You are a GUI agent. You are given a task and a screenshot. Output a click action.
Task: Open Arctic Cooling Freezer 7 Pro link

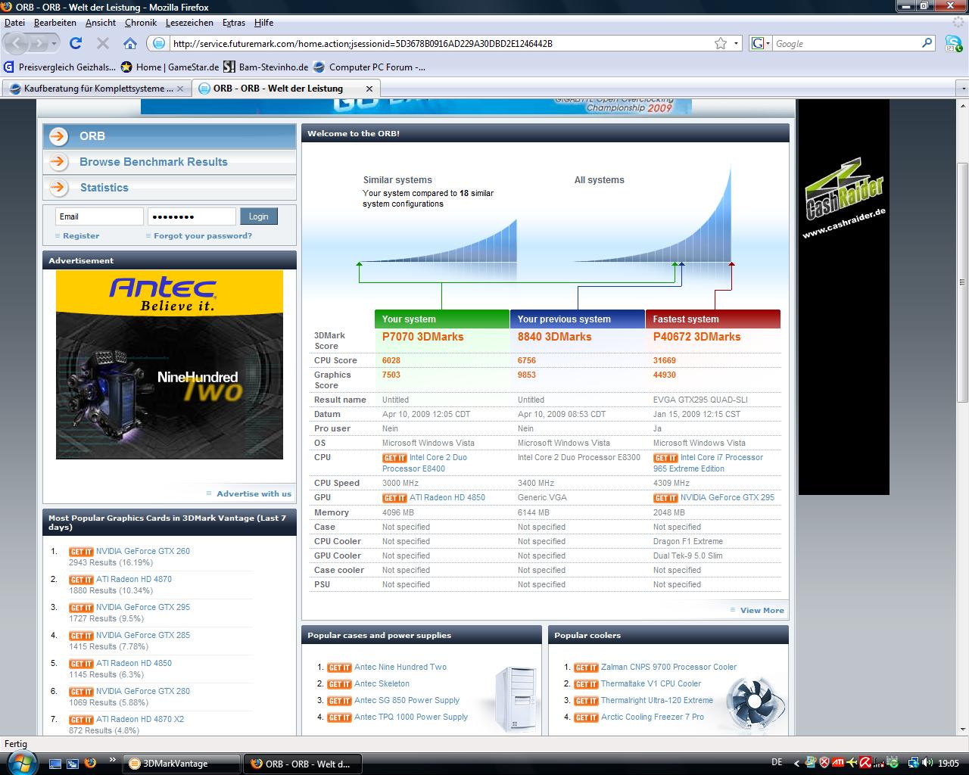tap(653, 717)
